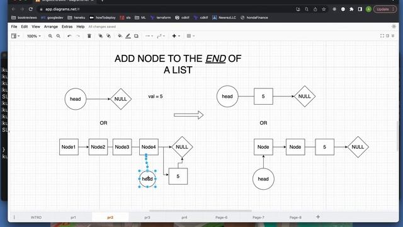Undo the last diagram change
The image size is (403, 227).
69,36
